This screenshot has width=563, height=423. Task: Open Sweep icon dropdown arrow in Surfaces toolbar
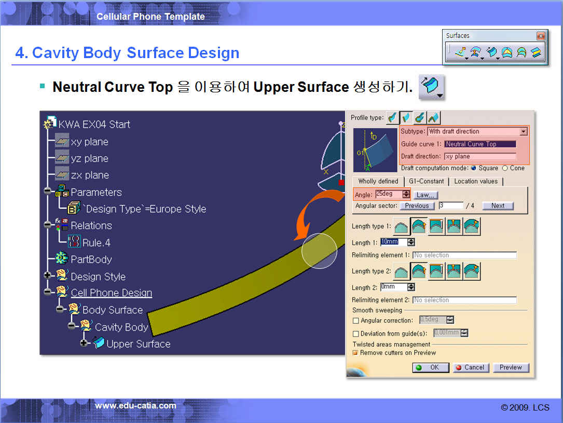click(x=498, y=58)
